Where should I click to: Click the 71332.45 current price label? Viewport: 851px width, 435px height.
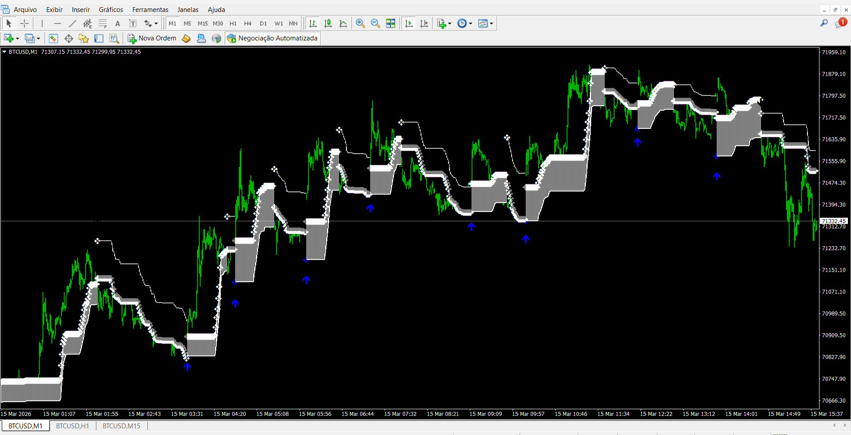(x=834, y=221)
